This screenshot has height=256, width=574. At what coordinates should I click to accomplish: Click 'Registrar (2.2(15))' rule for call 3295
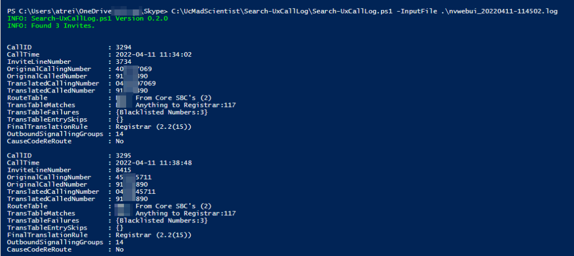click(x=154, y=235)
